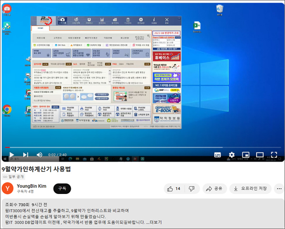
Task: Click the 공유 share button
Action: [215, 189]
